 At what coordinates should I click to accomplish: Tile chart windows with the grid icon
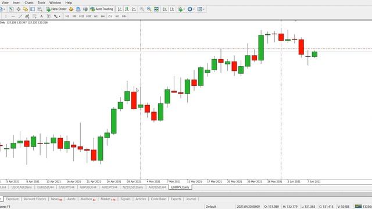pos(156,9)
